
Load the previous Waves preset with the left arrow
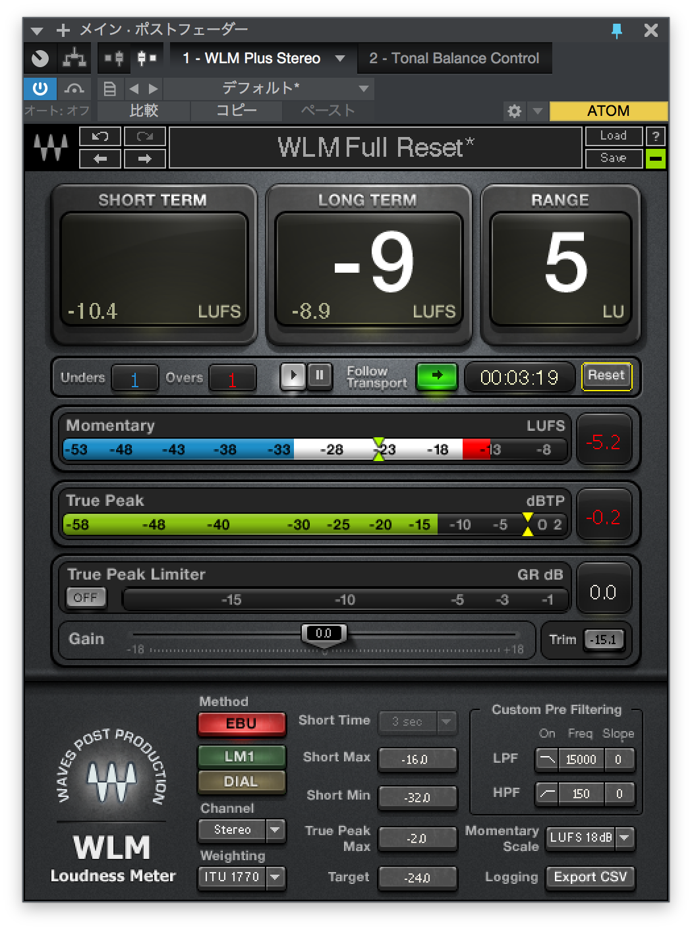(x=100, y=159)
